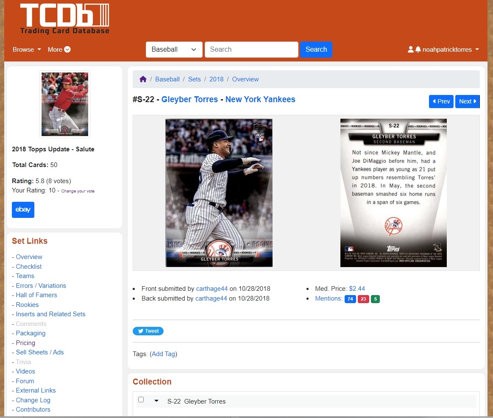This screenshot has width=493, height=418.
Task: Open the Baseball sport selector
Action: point(174,49)
